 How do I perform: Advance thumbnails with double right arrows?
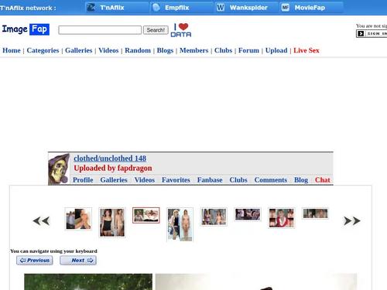coord(352,221)
